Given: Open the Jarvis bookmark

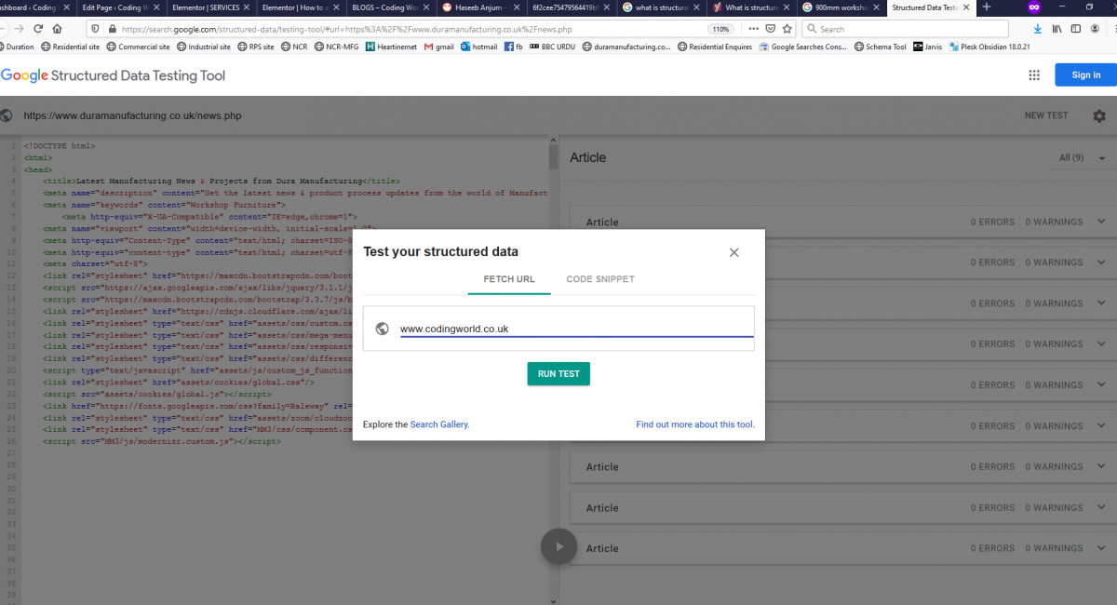Looking at the screenshot, I should coord(927,47).
